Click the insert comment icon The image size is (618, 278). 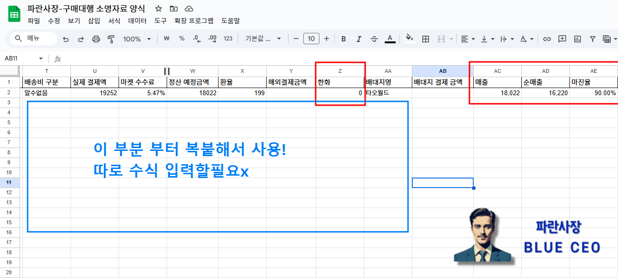pyautogui.click(x=562, y=39)
